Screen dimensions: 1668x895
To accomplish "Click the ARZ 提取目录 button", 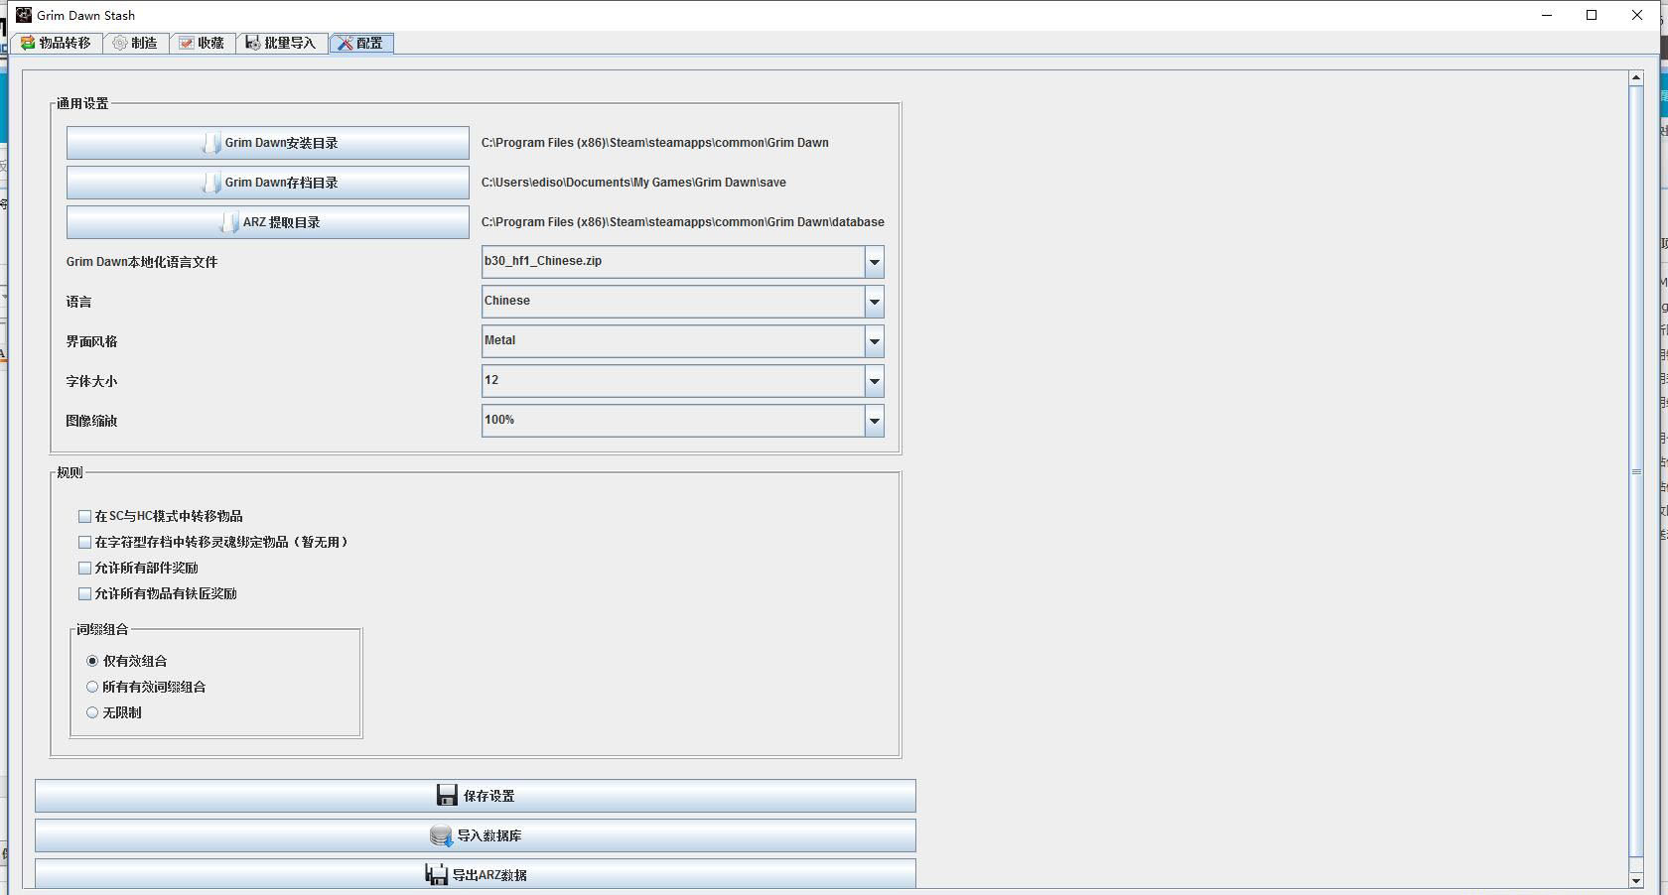I will (268, 222).
